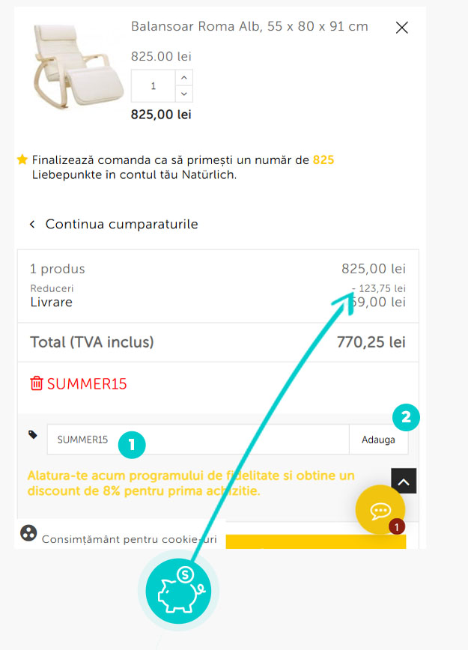Click the yellow checkout button at the bottom
This screenshot has width=468, height=650.
314,541
